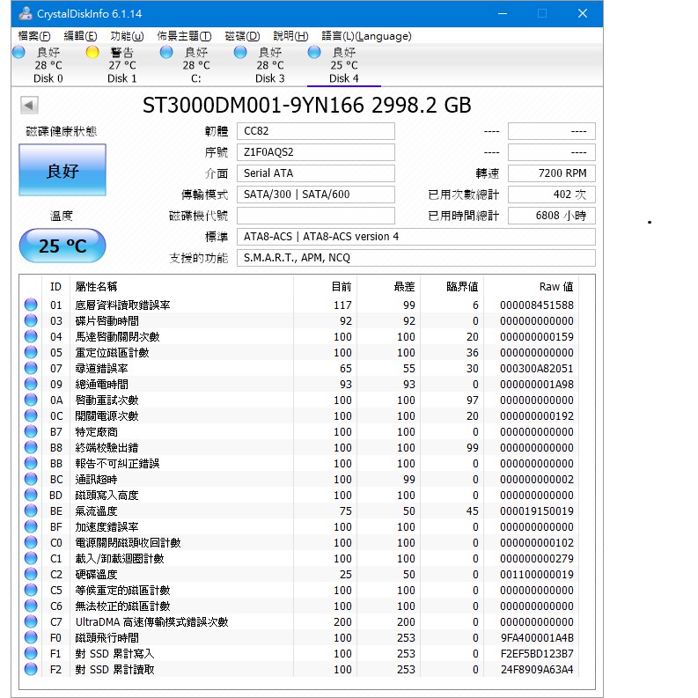Click status orb for attribute C5
Image resolution: width=698 pixels, height=698 pixels.
(x=31, y=590)
